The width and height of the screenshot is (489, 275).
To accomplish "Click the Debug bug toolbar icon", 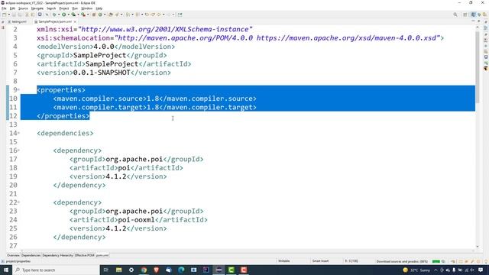I will point(54,15).
